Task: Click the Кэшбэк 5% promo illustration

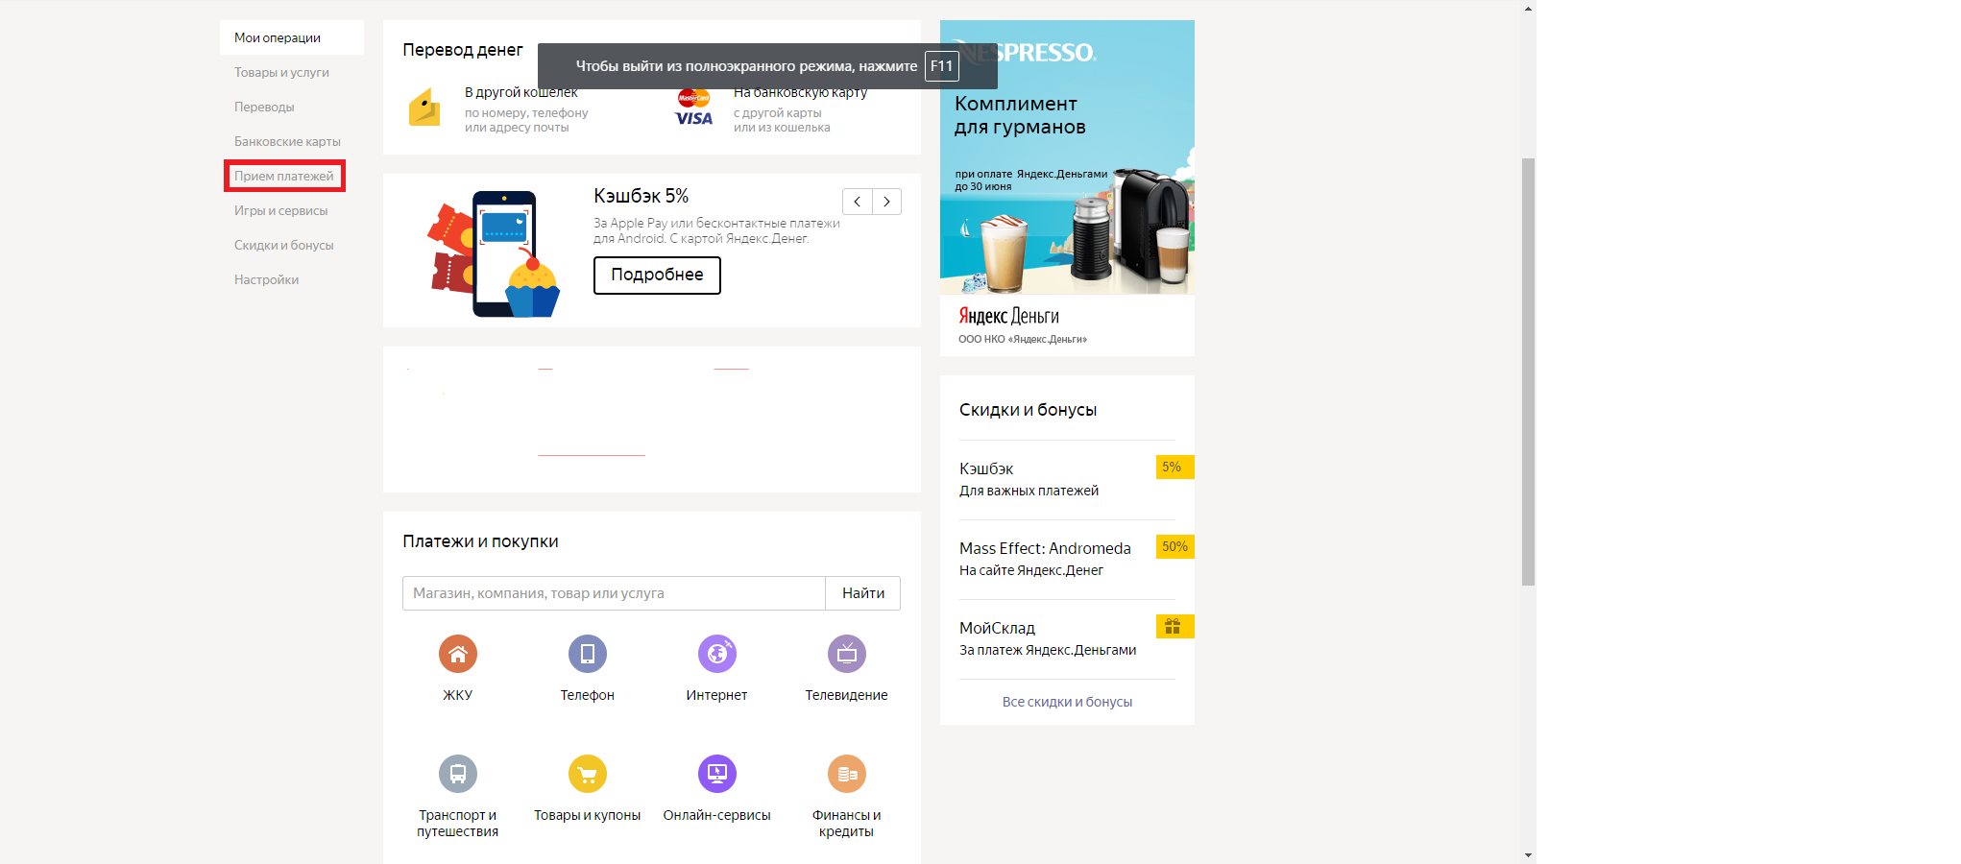Action: click(x=493, y=252)
